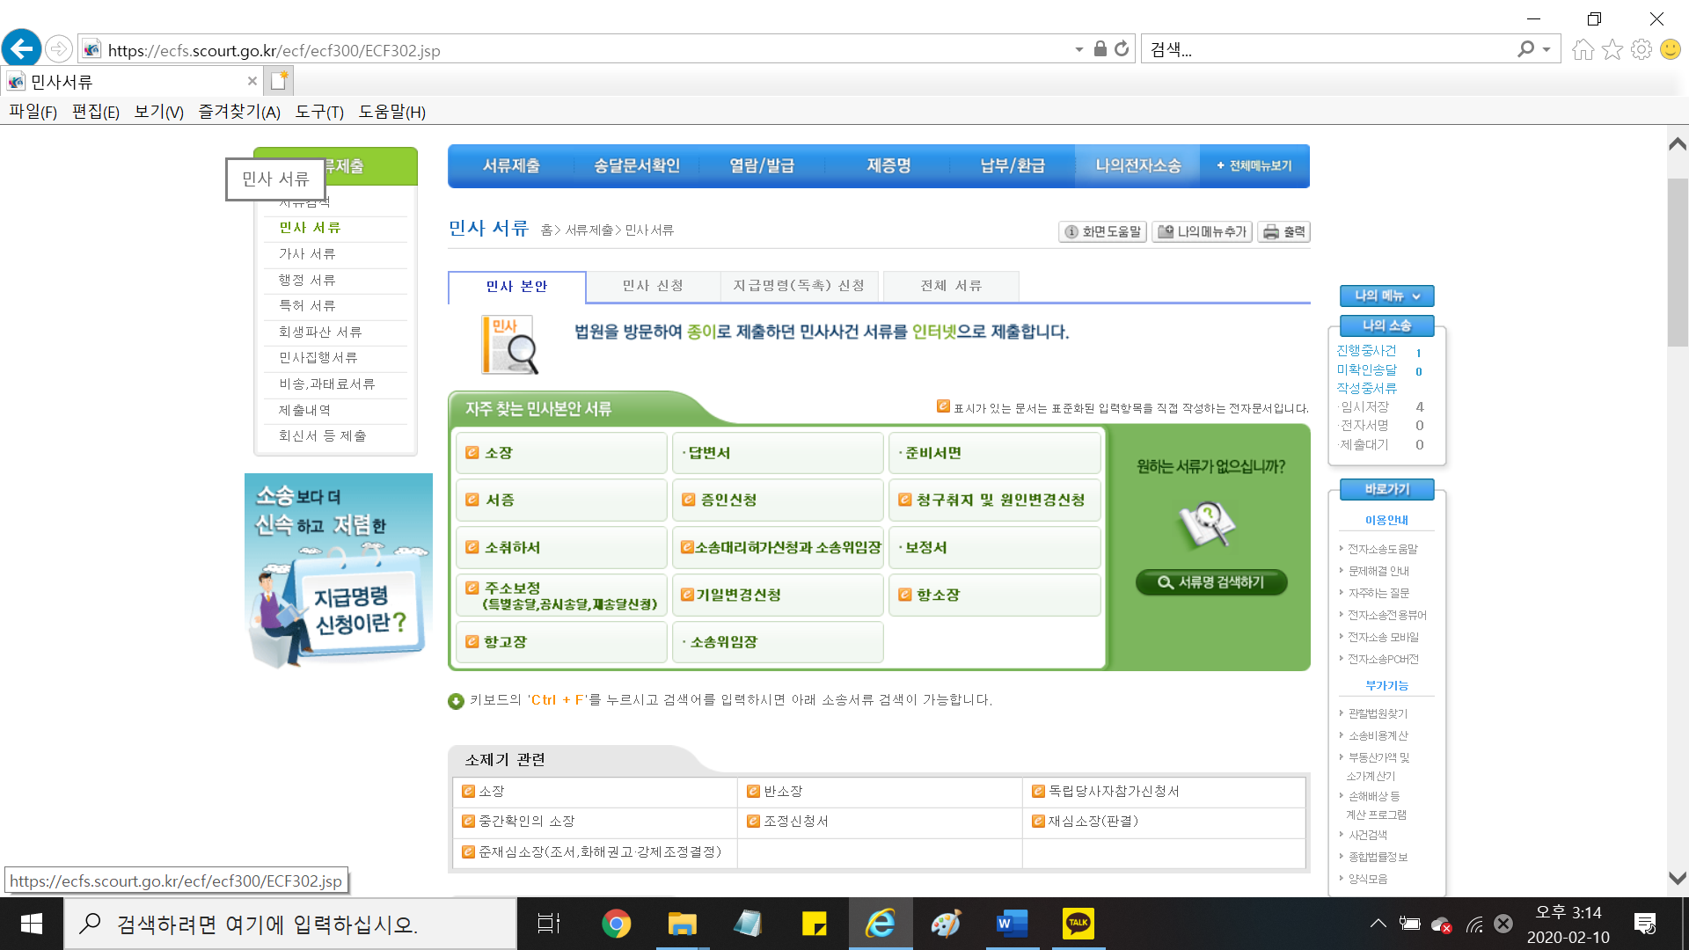Expand the search provider dropdown arrow

click(1546, 49)
